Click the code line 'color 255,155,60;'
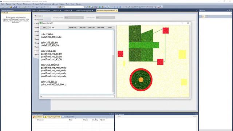Viewport: 233px width, 131px height. (x=50, y=43)
